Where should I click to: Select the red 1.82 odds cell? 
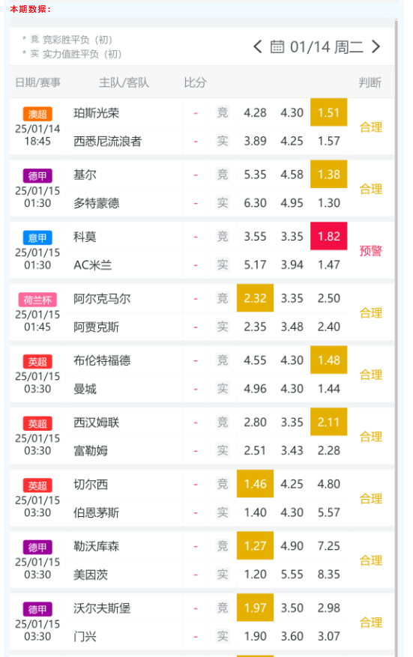[329, 236]
